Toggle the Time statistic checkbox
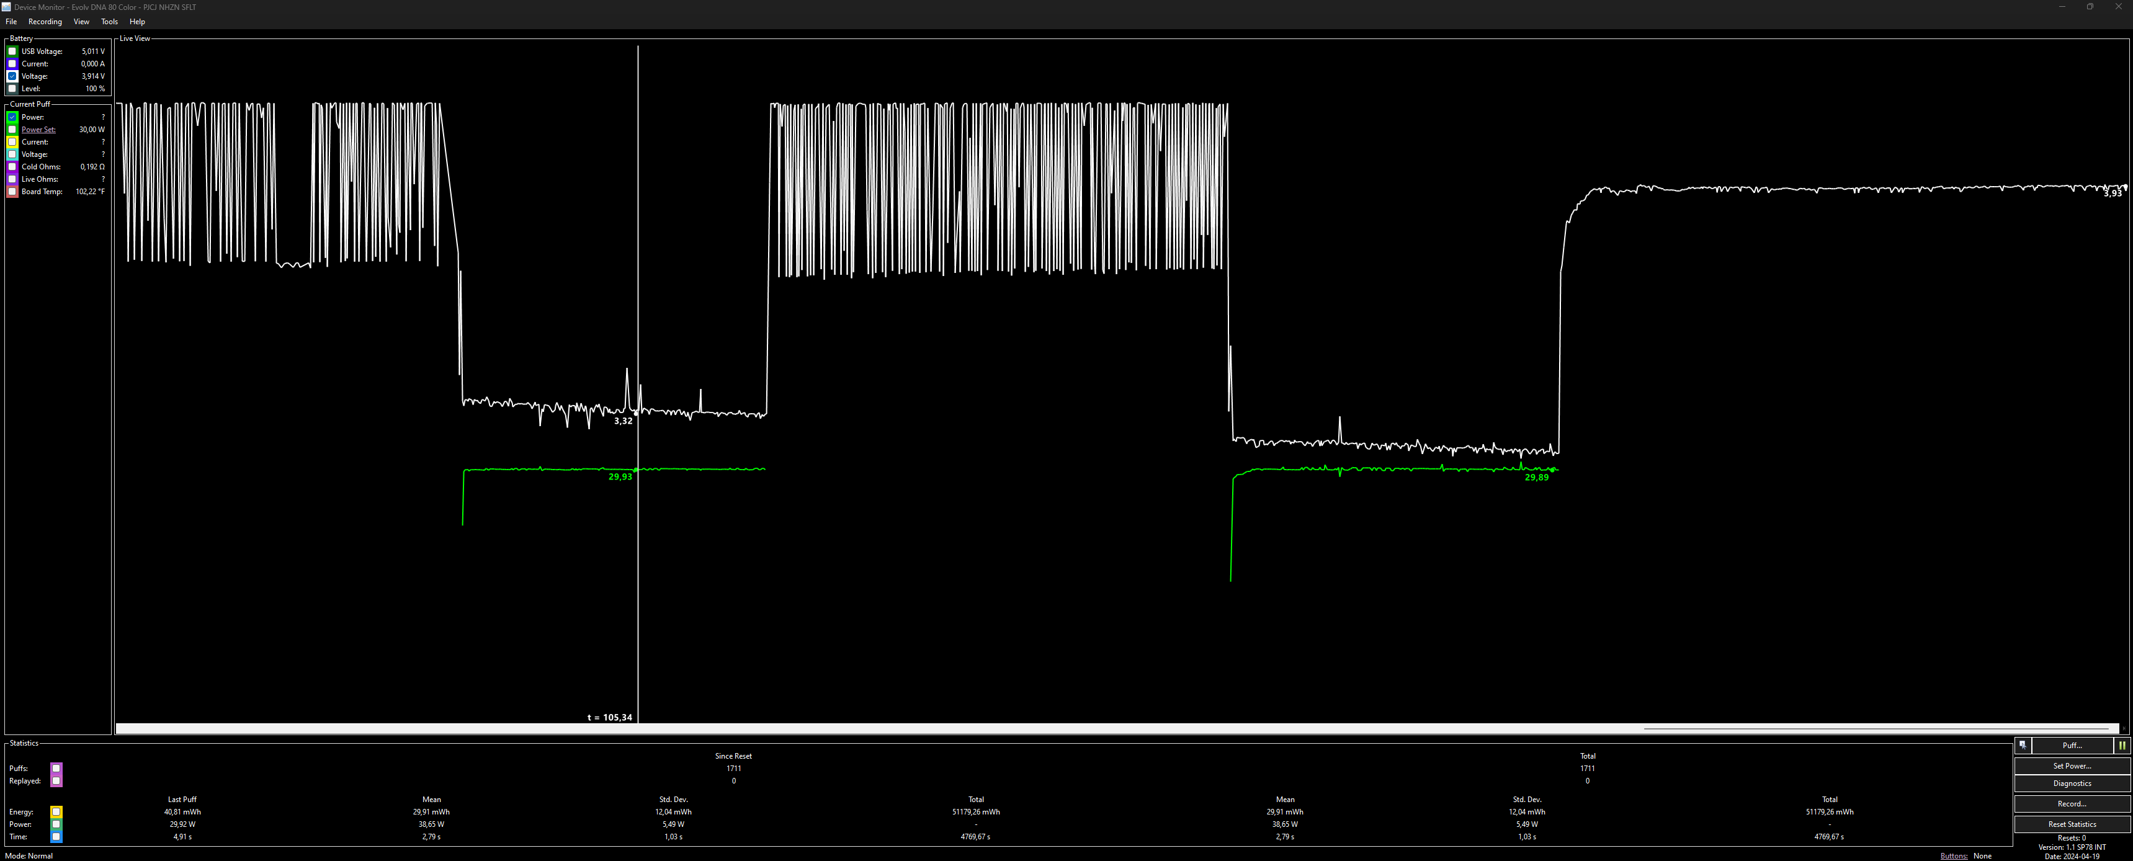This screenshot has height=861, width=2133. 56,837
